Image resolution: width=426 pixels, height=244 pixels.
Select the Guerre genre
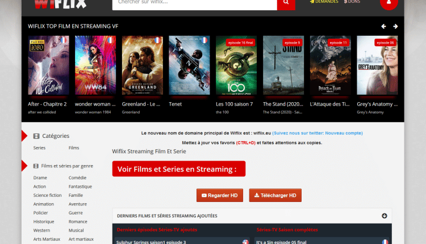pyautogui.click(x=76, y=213)
